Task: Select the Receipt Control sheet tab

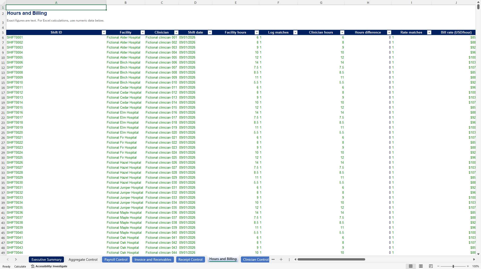Action: pos(190,259)
